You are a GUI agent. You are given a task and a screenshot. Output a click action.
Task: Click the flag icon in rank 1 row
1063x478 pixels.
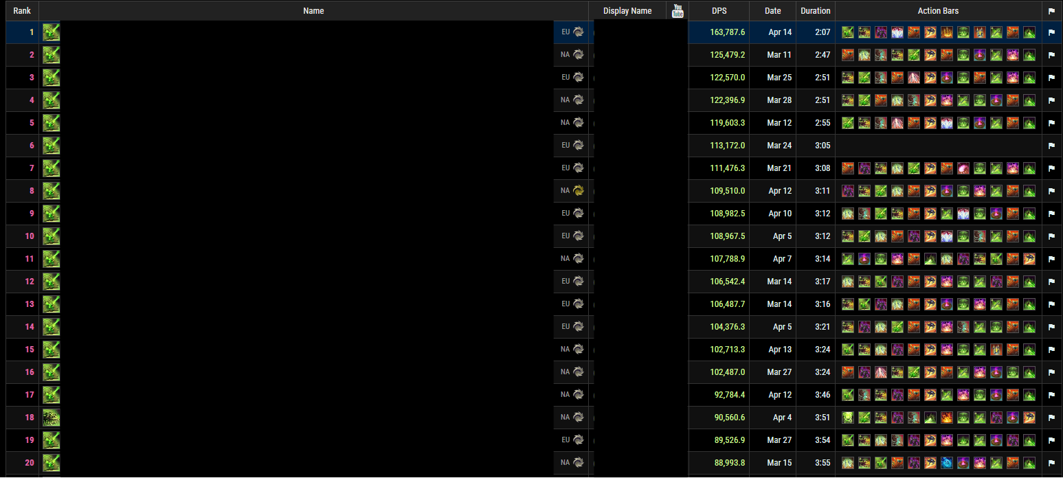coord(1051,32)
